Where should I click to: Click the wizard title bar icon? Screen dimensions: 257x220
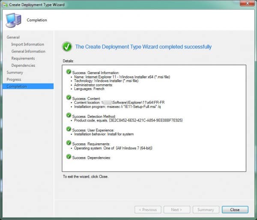[5, 4]
